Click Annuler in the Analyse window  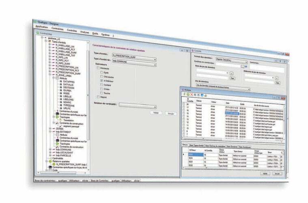[277, 174]
